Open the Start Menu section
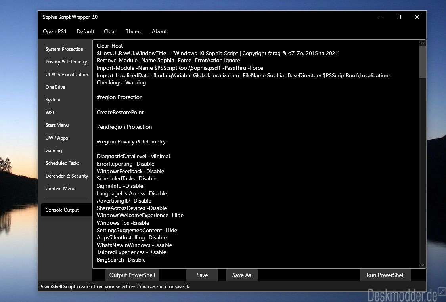Screen dimensions: 446x302 [57, 125]
